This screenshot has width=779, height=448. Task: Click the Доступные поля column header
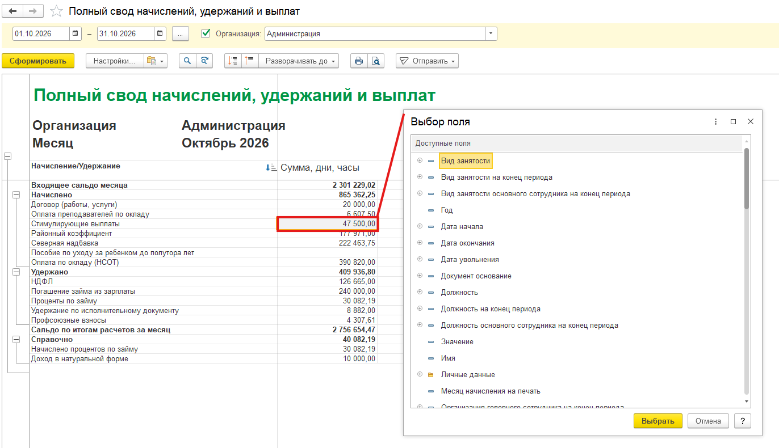(577, 143)
